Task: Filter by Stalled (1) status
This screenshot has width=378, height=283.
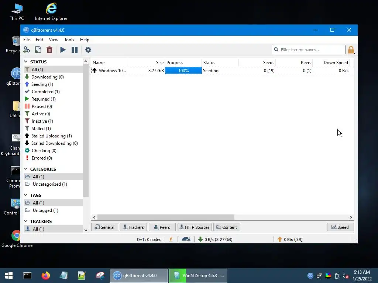Action: point(53,129)
